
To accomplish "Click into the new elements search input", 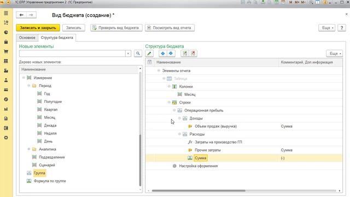I will click(72, 54).
